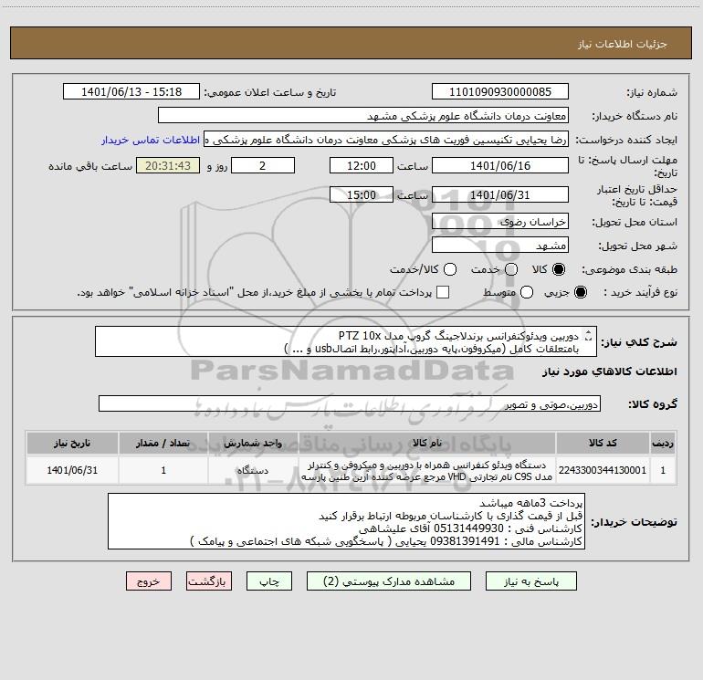Click the بازگشت back button
The height and width of the screenshot is (680, 703).
click(x=209, y=581)
